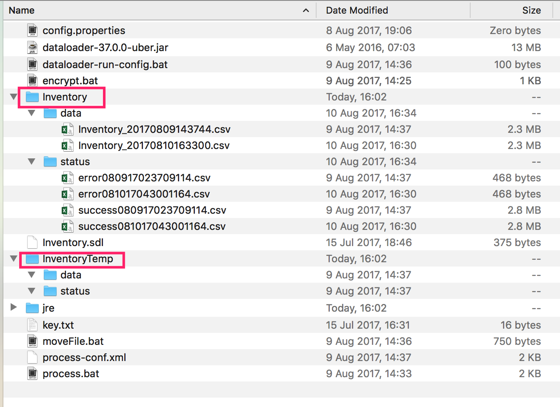The image size is (560, 407).
Task: Click the file name "success080917023709114.csv"
Action: [x=152, y=210]
